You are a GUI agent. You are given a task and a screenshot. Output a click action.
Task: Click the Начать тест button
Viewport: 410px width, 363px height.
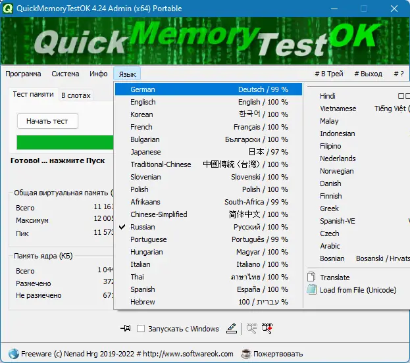click(x=47, y=121)
